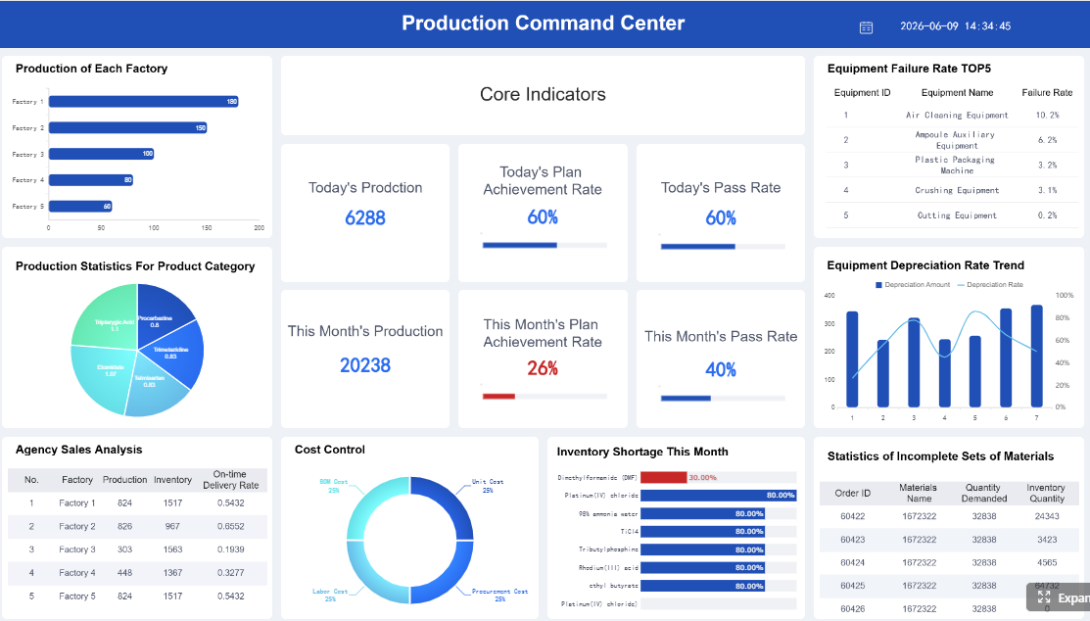
Task: Click the red Dimethylformamide shortage bar
Action: (663, 477)
